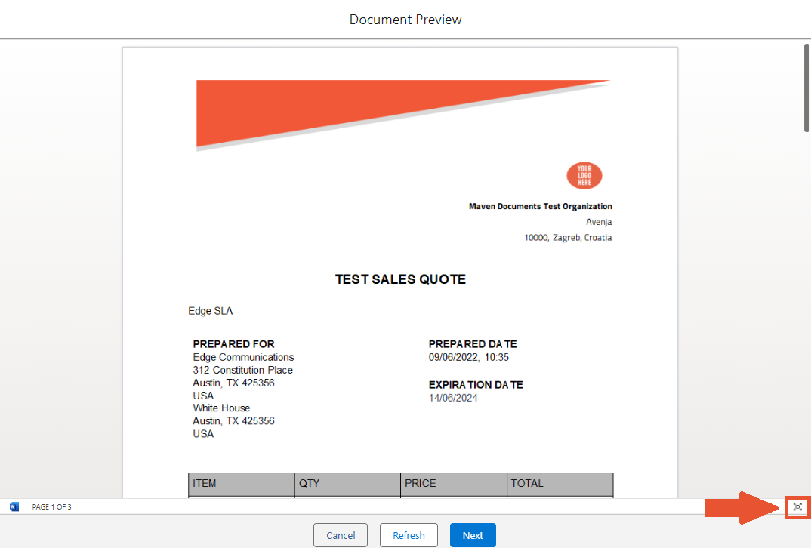Click the TOTAL table column header

[x=560, y=485]
